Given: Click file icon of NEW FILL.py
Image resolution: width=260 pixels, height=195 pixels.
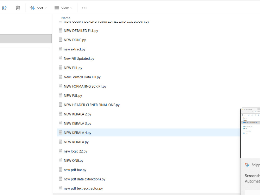Looking at the screenshot, I should [60, 68].
